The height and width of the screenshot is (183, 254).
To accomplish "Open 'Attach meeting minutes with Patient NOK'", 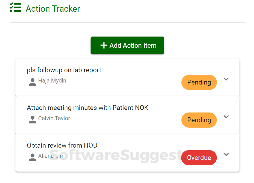I will (x=88, y=108).
